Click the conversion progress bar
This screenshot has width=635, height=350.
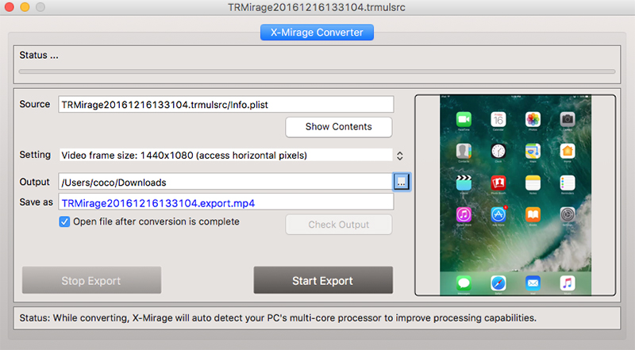(x=317, y=71)
